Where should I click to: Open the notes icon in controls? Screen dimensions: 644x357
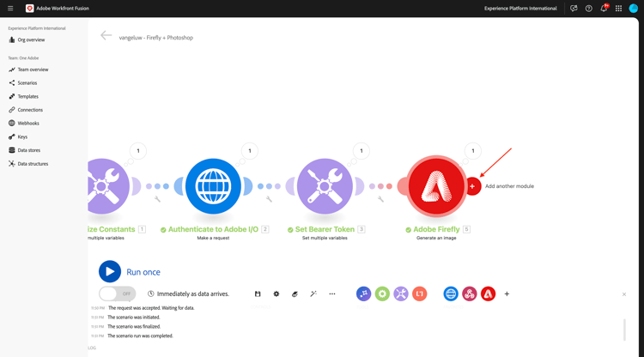[295, 293]
